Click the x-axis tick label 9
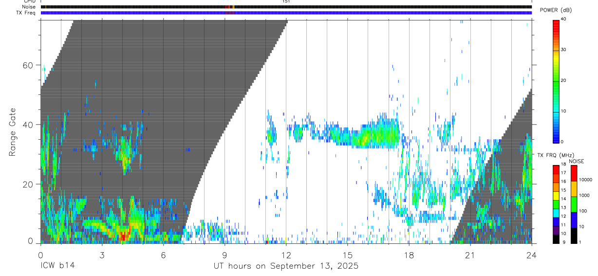 [224, 255]
